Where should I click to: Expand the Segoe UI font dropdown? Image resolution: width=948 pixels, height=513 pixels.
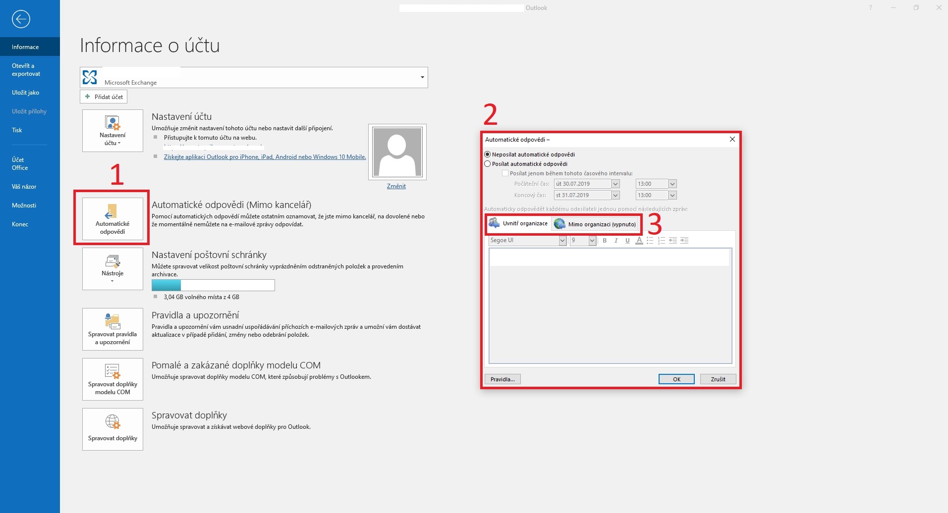tap(562, 241)
